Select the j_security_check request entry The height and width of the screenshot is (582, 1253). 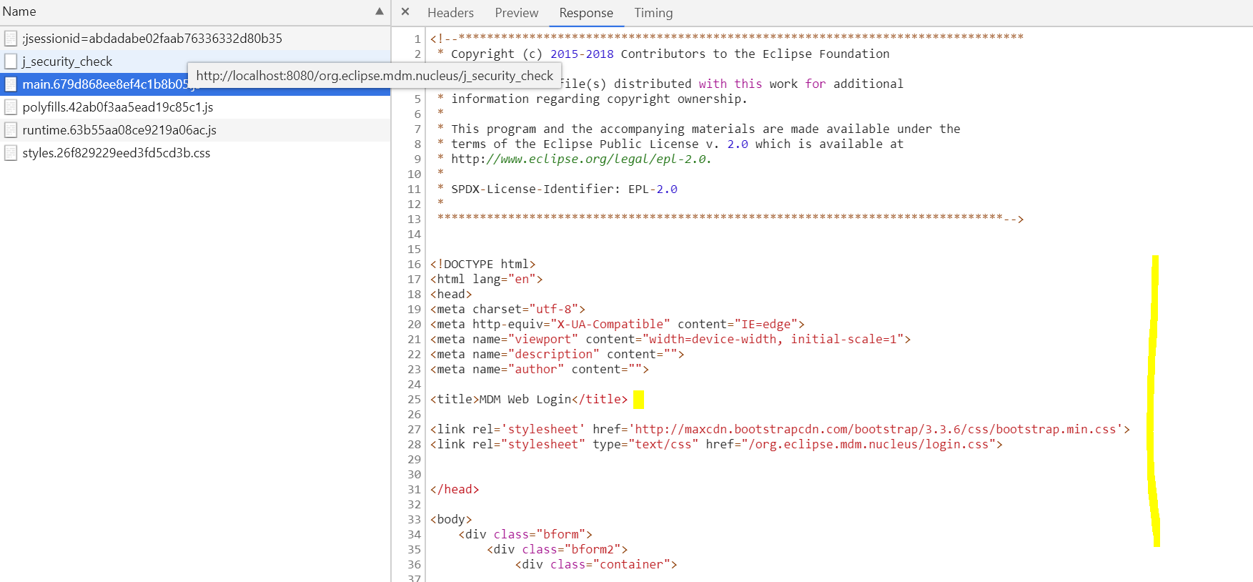(x=67, y=61)
